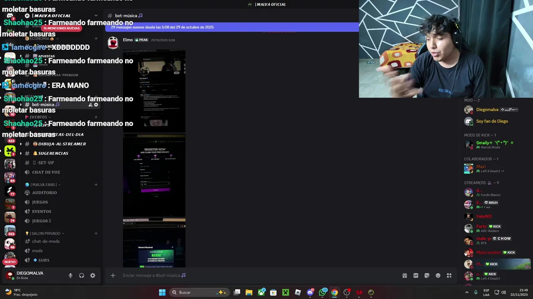Open server icon with 77 badge

10,191
